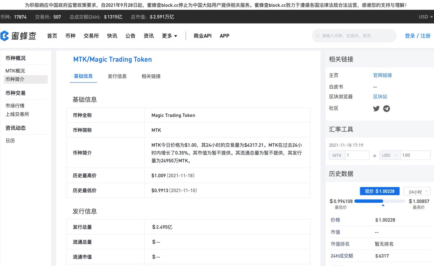Click the 币种 count 17874 in top bar
434x266 pixels.
click(20, 17)
